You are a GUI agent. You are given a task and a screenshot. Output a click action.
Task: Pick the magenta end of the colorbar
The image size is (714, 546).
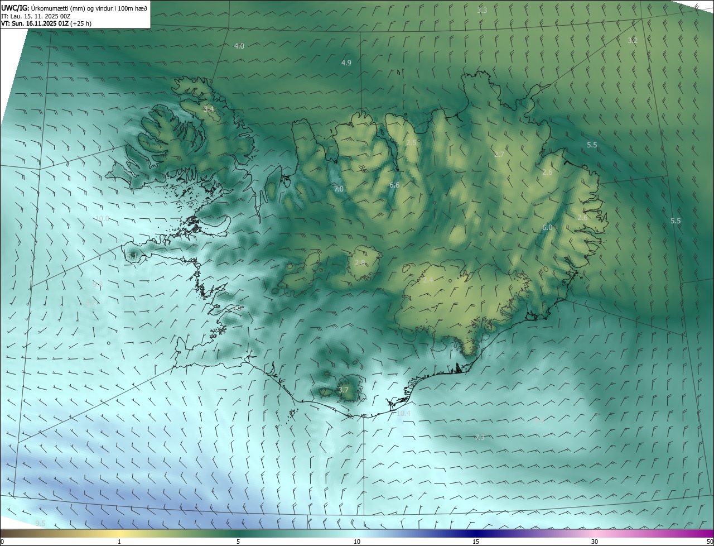pyautogui.click(x=704, y=533)
